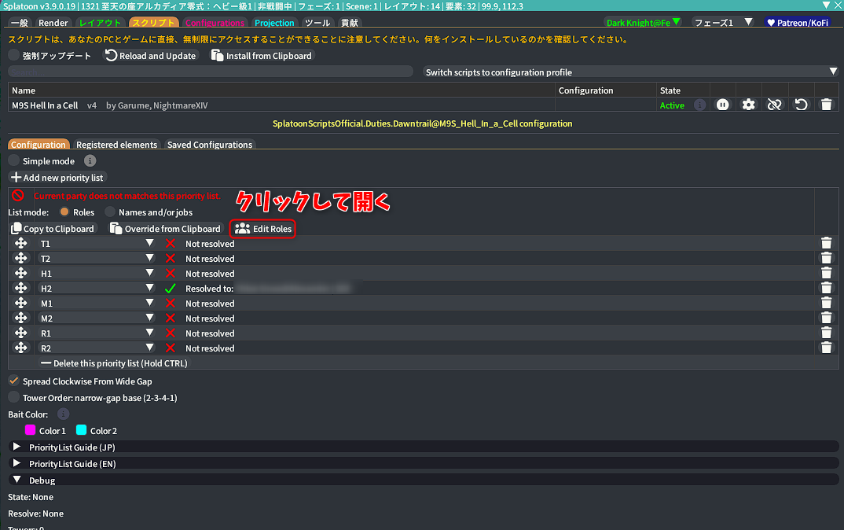Click Install from Clipboard button

(x=262, y=56)
